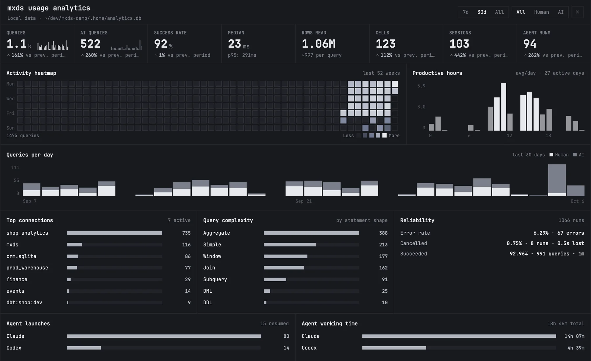Screen dimensions: 591x361
Task: Click the Codex bar in Agent working time
Action: (394, 348)
